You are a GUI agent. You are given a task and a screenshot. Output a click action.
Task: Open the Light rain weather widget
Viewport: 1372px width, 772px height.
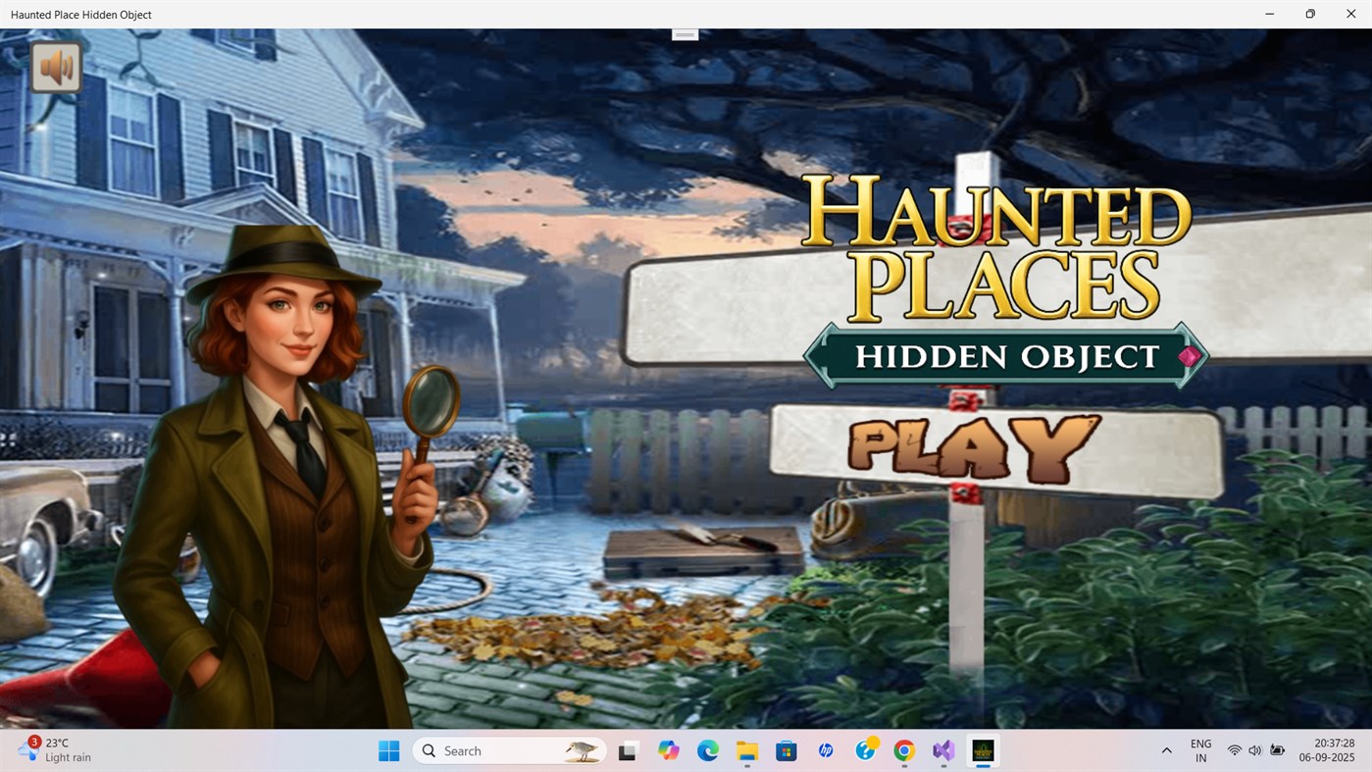54,750
